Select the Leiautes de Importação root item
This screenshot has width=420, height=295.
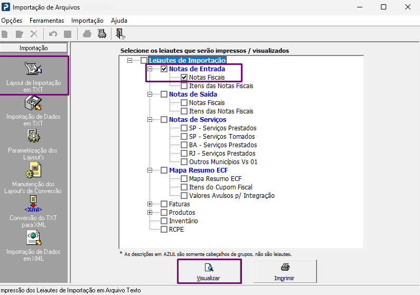[x=188, y=61]
